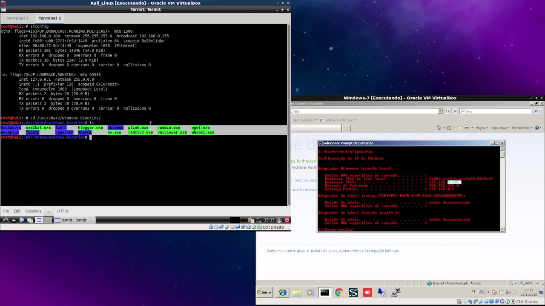Click the IE Print toolbar icon
545x306 pixels.
(x=467, y=127)
